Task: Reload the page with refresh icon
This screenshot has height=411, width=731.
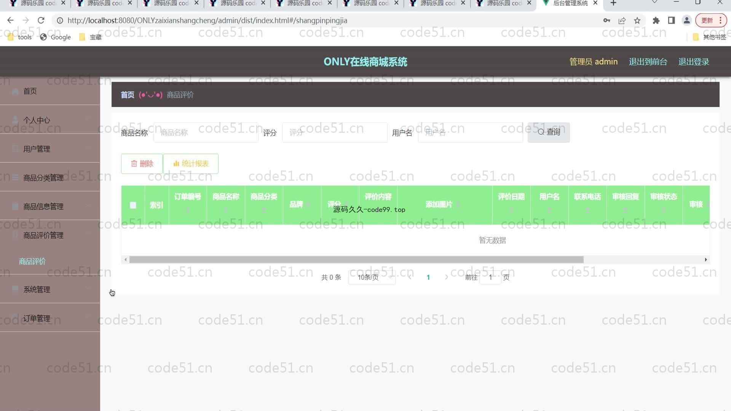Action: [41, 21]
